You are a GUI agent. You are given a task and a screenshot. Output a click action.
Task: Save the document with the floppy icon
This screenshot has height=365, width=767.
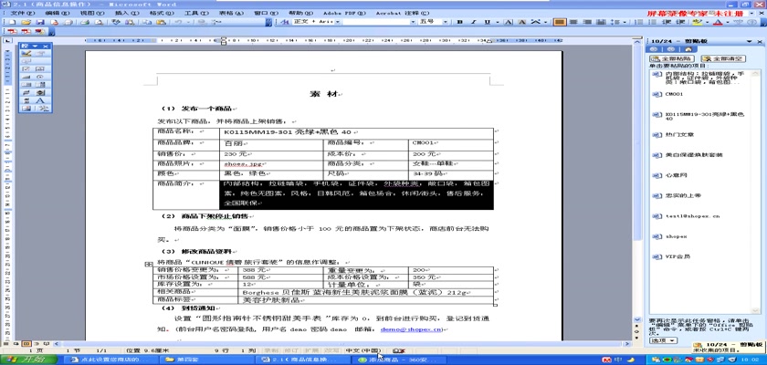[40, 22]
